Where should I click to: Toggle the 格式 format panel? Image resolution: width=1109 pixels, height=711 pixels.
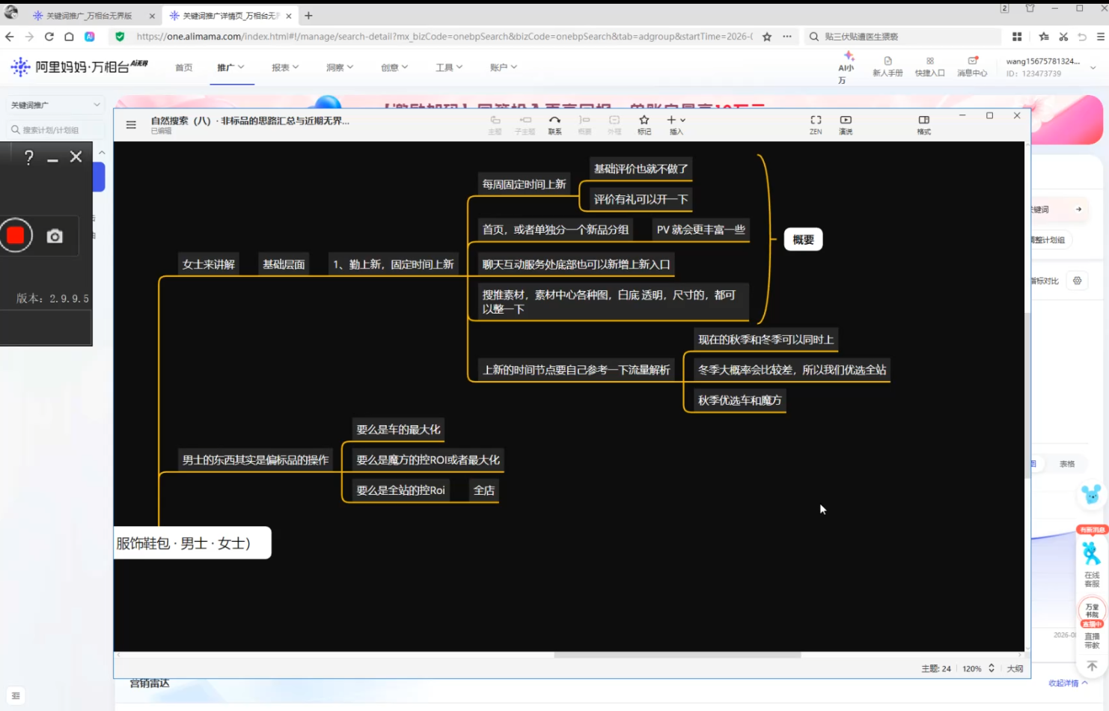pos(924,124)
